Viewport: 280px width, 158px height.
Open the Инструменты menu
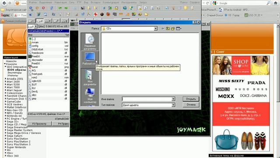129,3
